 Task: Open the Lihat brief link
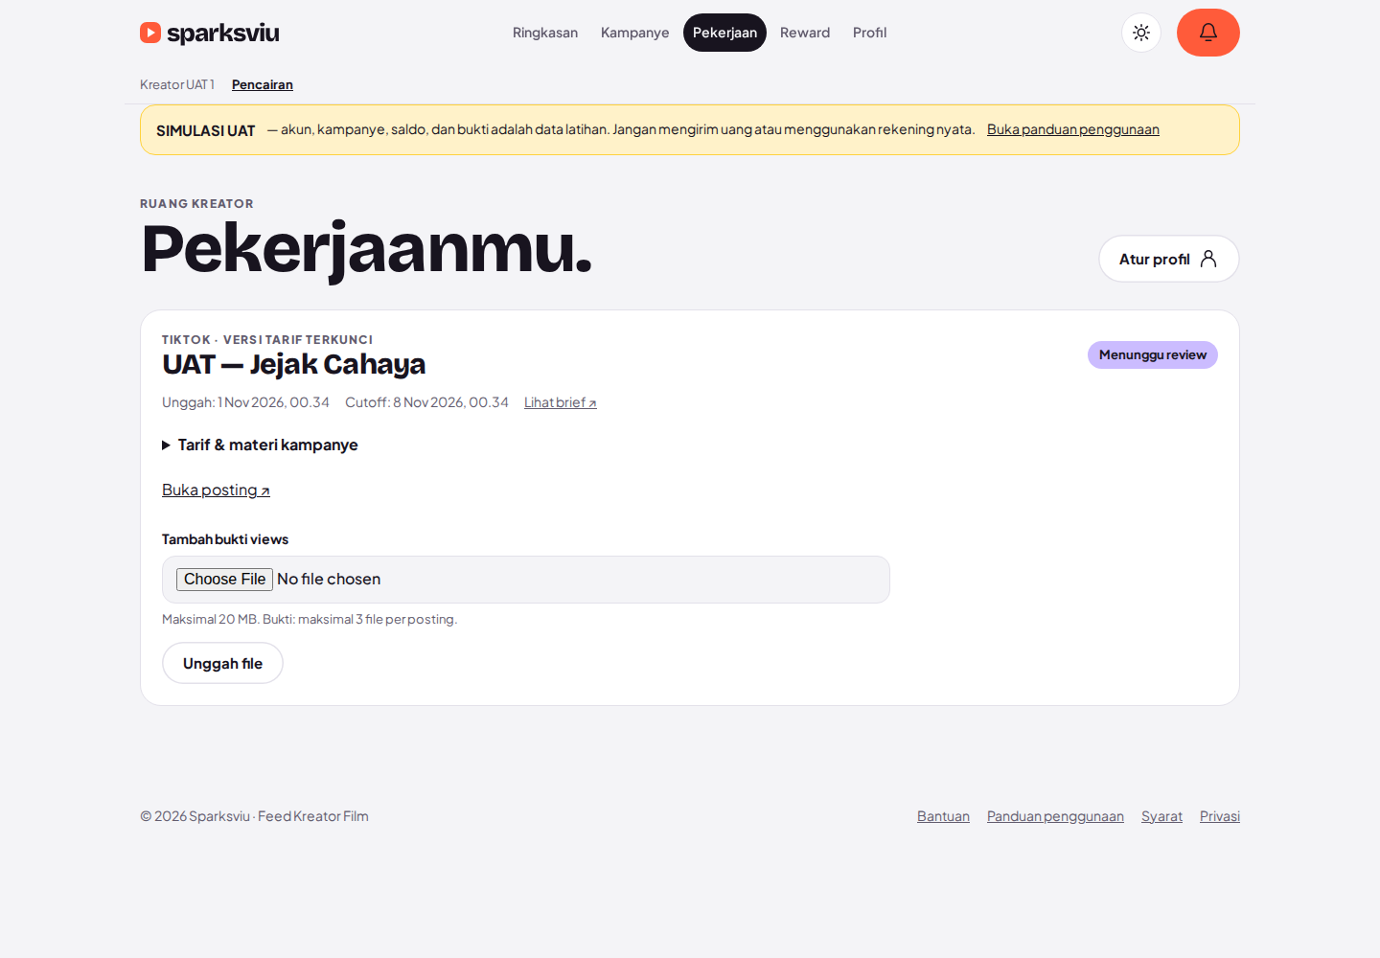[561, 402]
